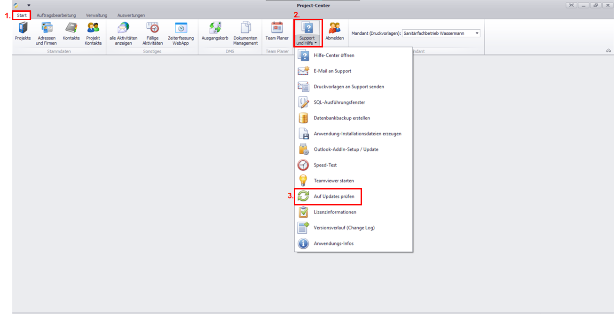Click the Kontakte ribbon icon

(71, 33)
